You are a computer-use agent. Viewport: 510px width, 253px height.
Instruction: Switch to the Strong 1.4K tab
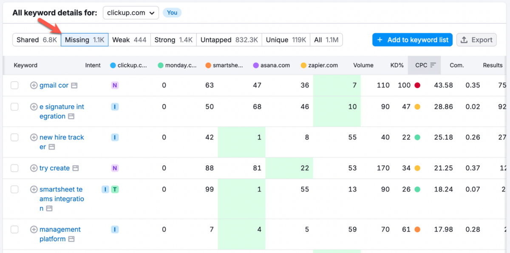click(173, 40)
